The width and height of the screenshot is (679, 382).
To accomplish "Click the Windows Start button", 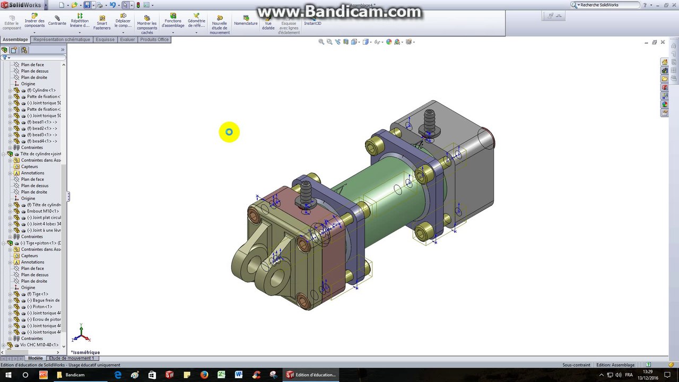I will [x=8, y=375].
